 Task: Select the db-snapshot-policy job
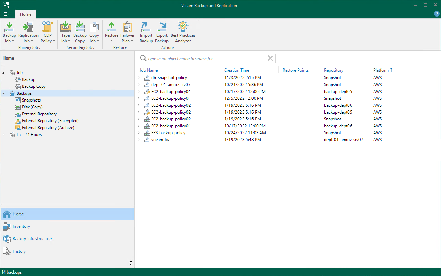pos(169,78)
